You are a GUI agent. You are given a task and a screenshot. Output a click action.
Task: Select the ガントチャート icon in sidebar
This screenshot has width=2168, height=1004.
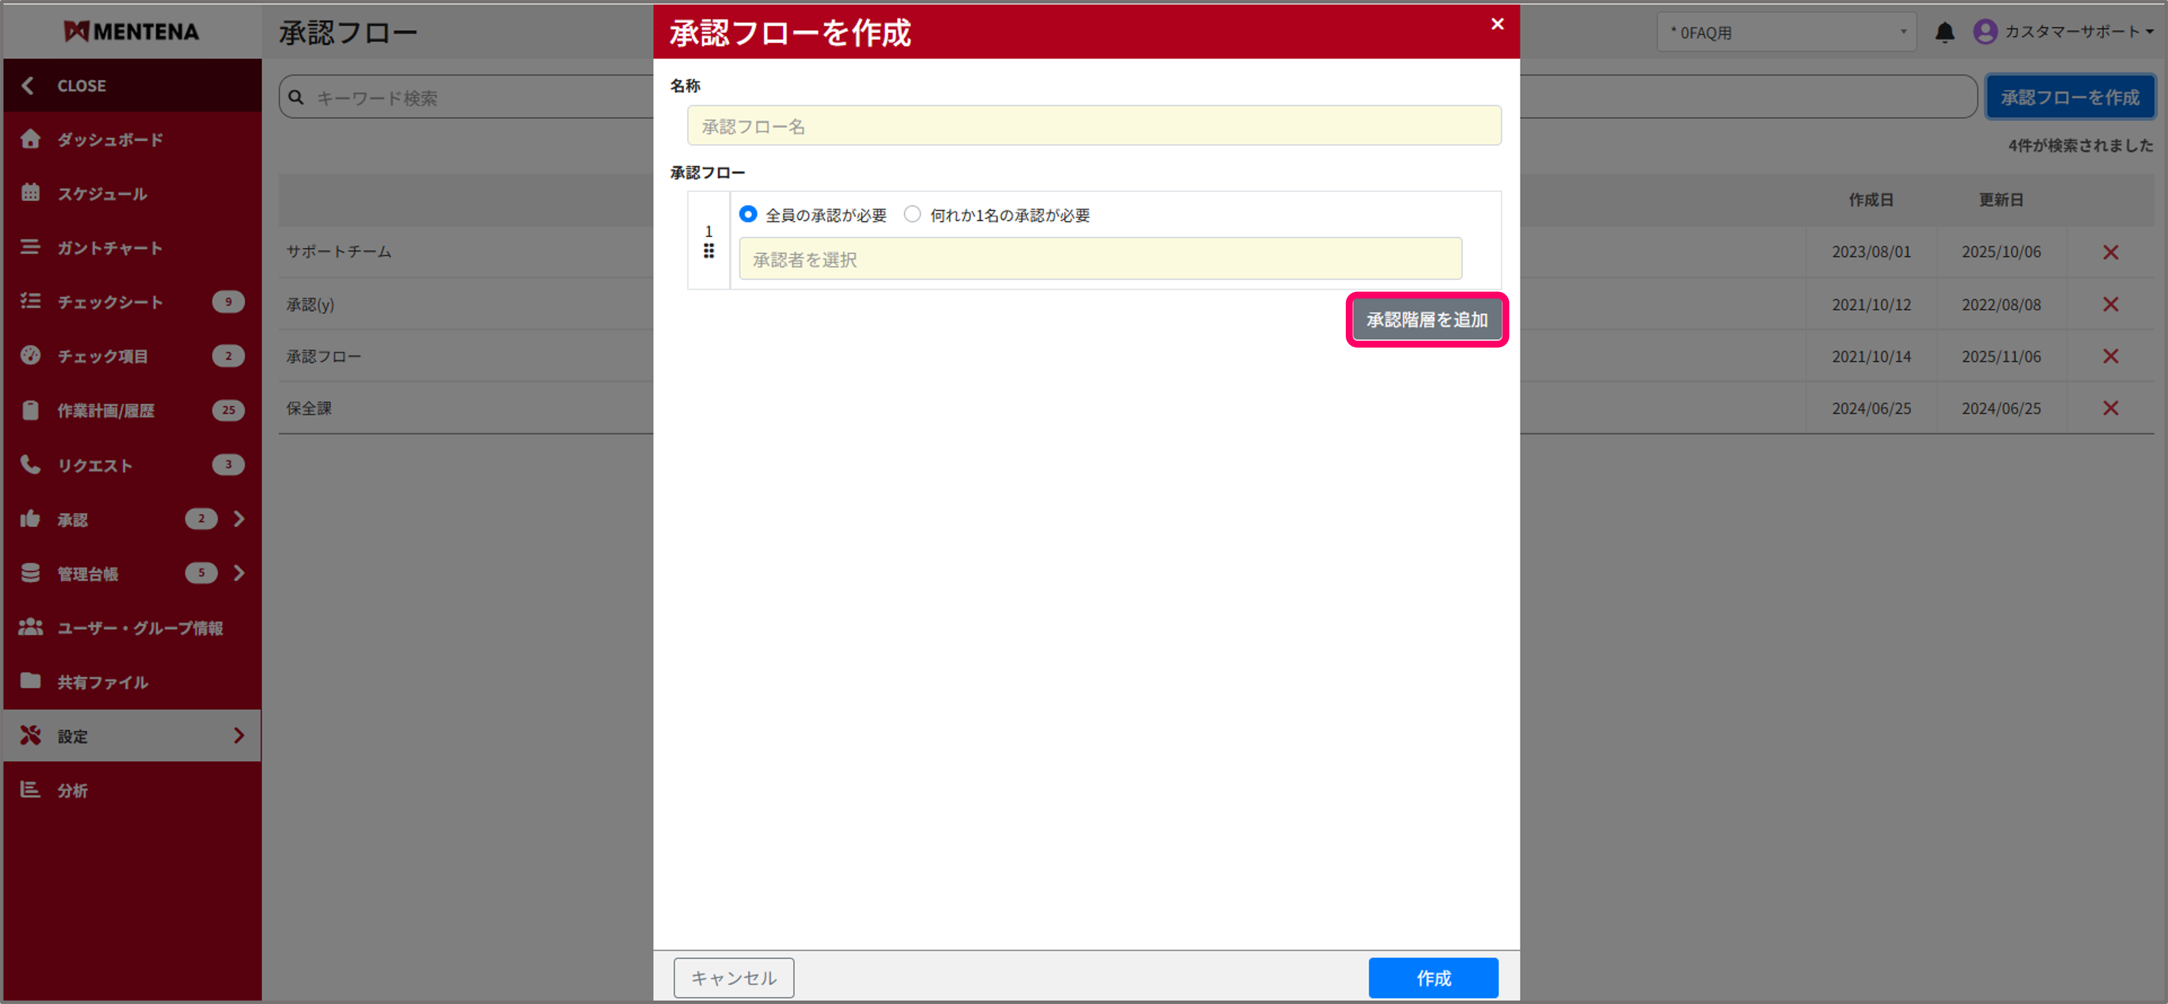(x=30, y=247)
